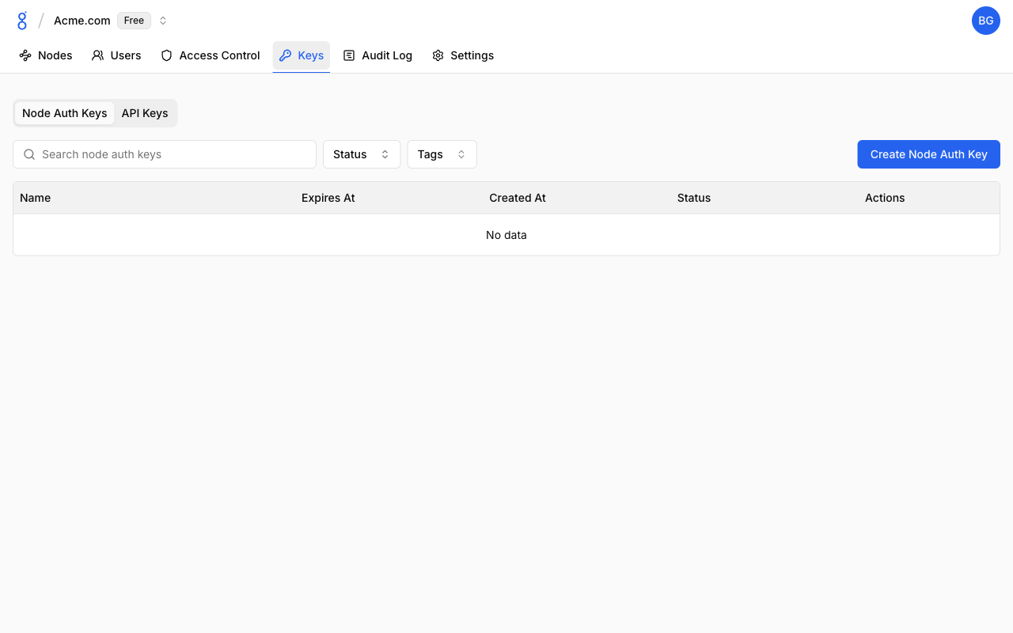The width and height of the screenshot is (1013, 633).
Task: Select the Node Auth Keys segment
Action: click(x=64, y=113)
